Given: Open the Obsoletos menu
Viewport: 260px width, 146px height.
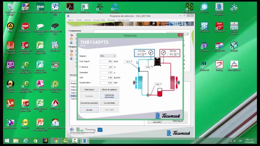Looking at the screenshot, I should [x=111, y=20].
